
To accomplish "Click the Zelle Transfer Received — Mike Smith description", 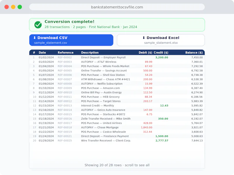I will [x=106, y=119].
